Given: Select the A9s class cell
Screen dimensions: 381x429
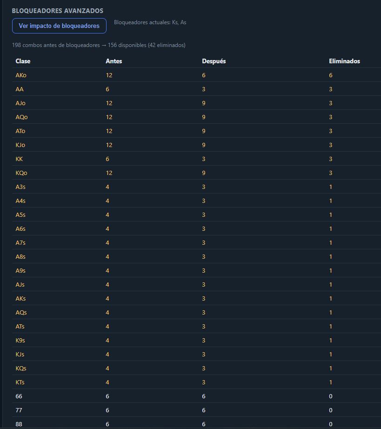Looking at the screenshot, I should coord(20,271).
